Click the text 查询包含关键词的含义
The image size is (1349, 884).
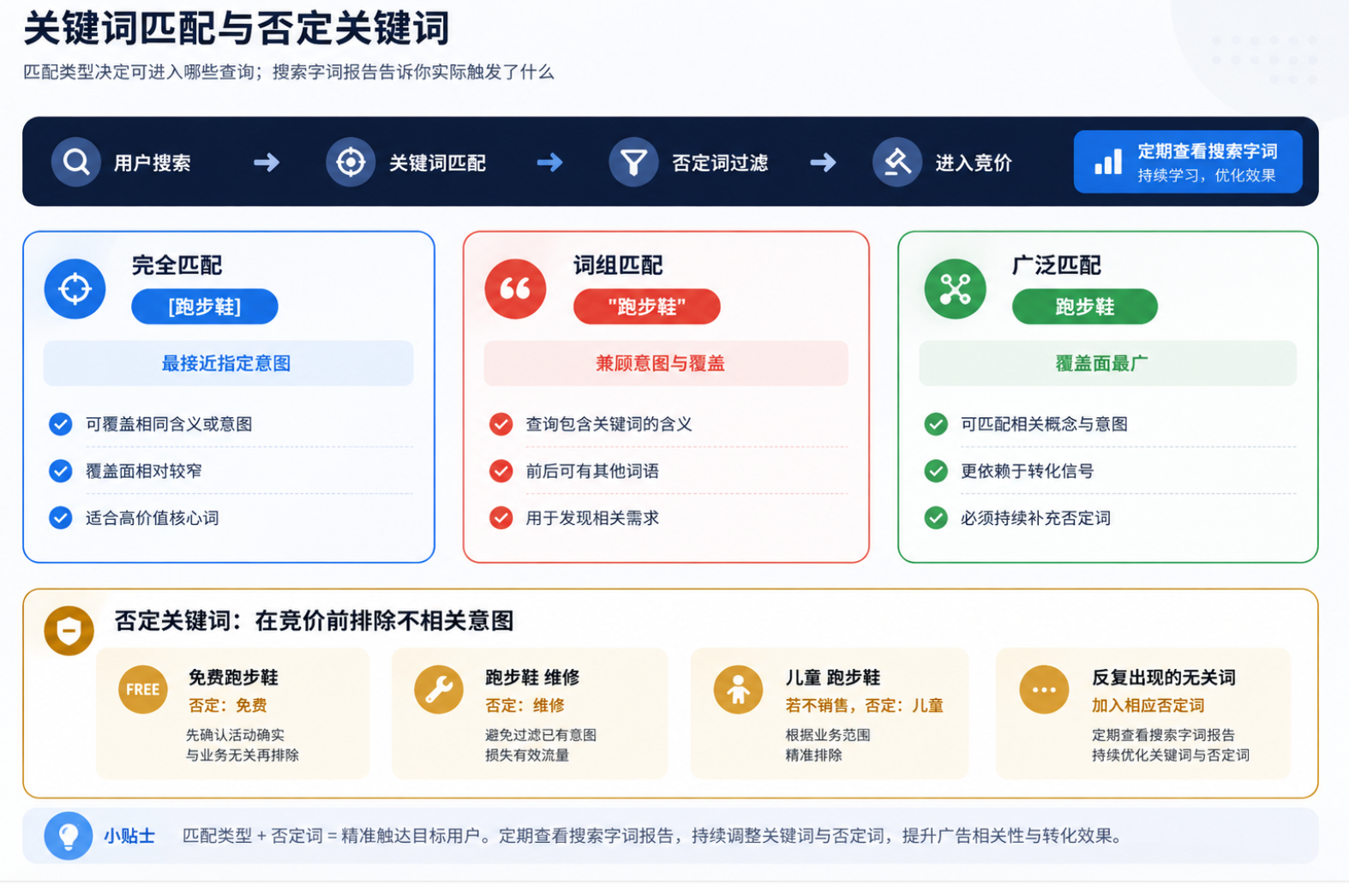pos(609,424)
